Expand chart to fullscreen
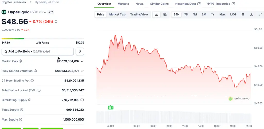 point(260,14)
